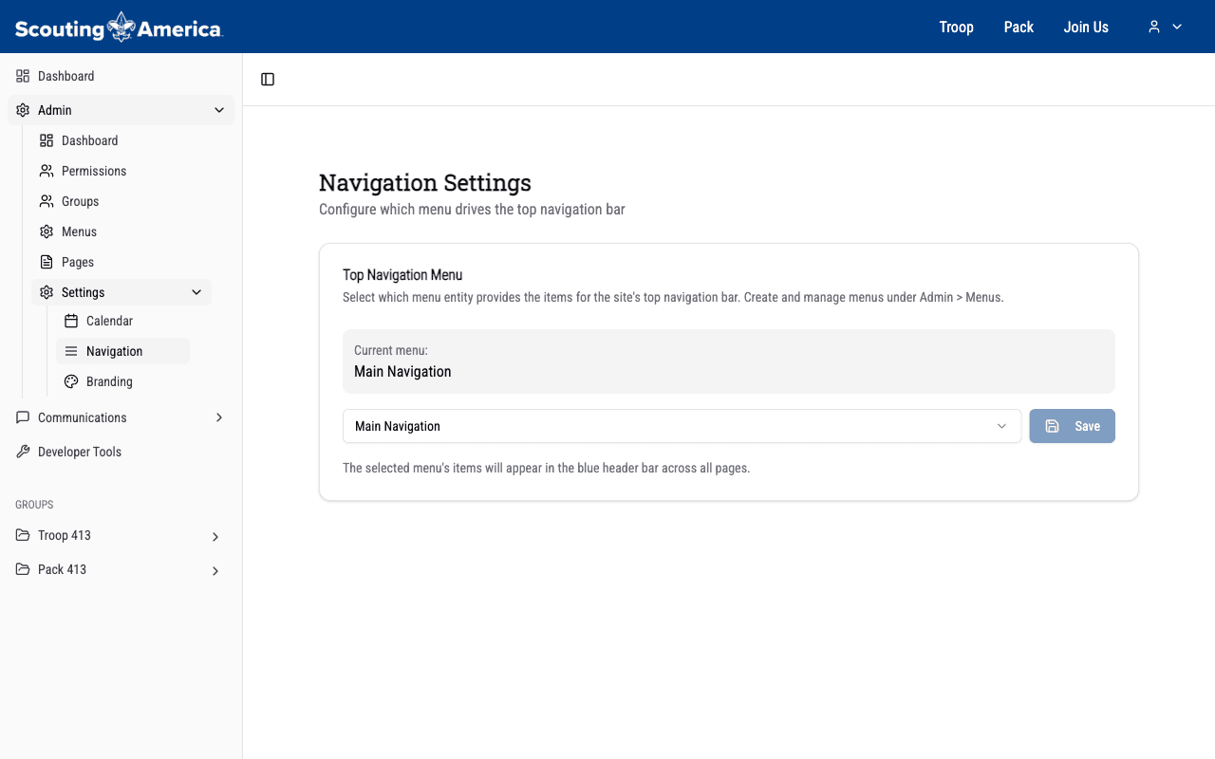Click the Scouting America logo
Screen dimensions: 1215x759
[119, 27]
